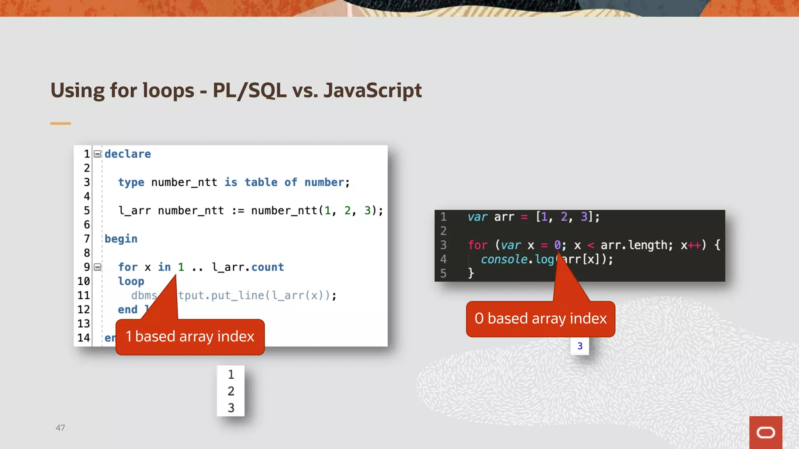Screen dimensions: 799x449
Task: Click 'var arr = [1, 2, 3];' JavaScript line
Action: coord(534,217)
